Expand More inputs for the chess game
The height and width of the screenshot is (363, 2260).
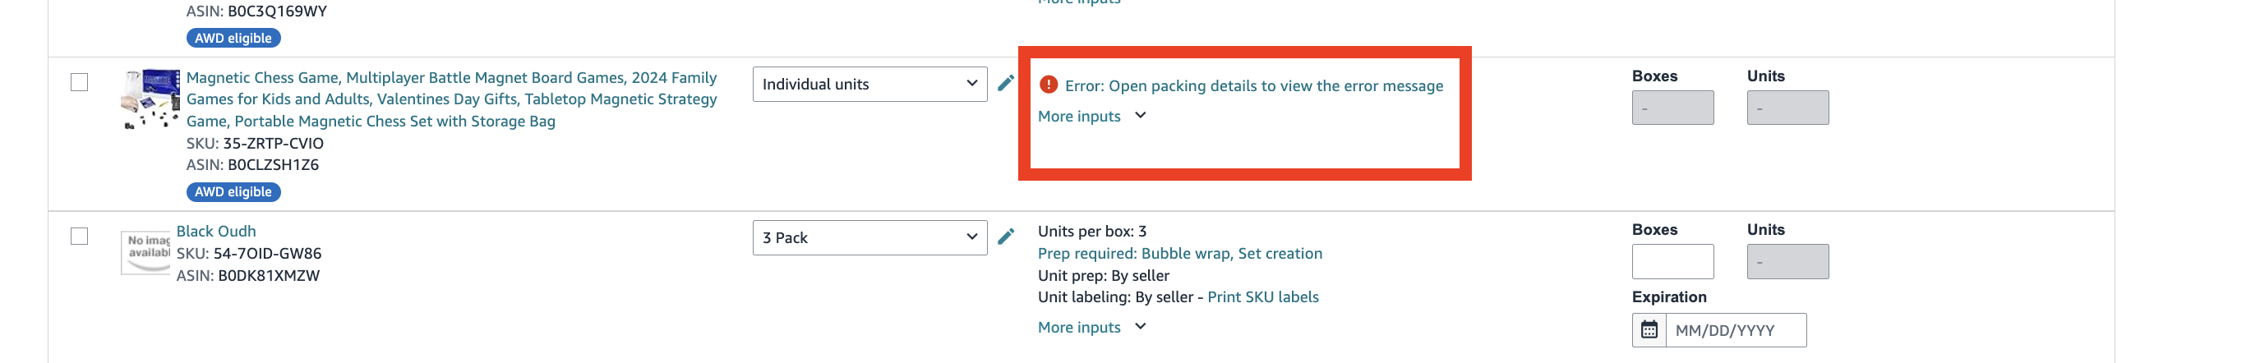point(1091,116)
